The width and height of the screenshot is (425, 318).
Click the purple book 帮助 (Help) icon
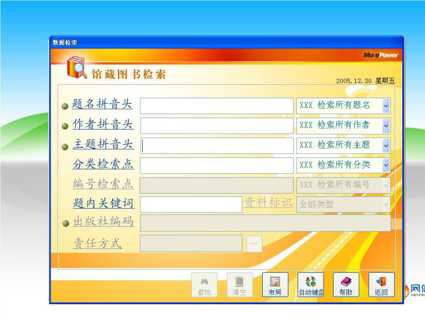click(x=346, y=282)
